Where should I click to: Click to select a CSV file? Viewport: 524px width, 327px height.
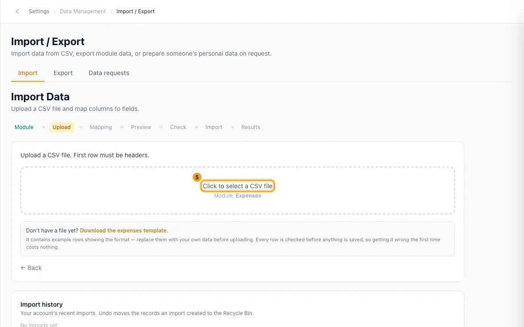tap(238, 186)
